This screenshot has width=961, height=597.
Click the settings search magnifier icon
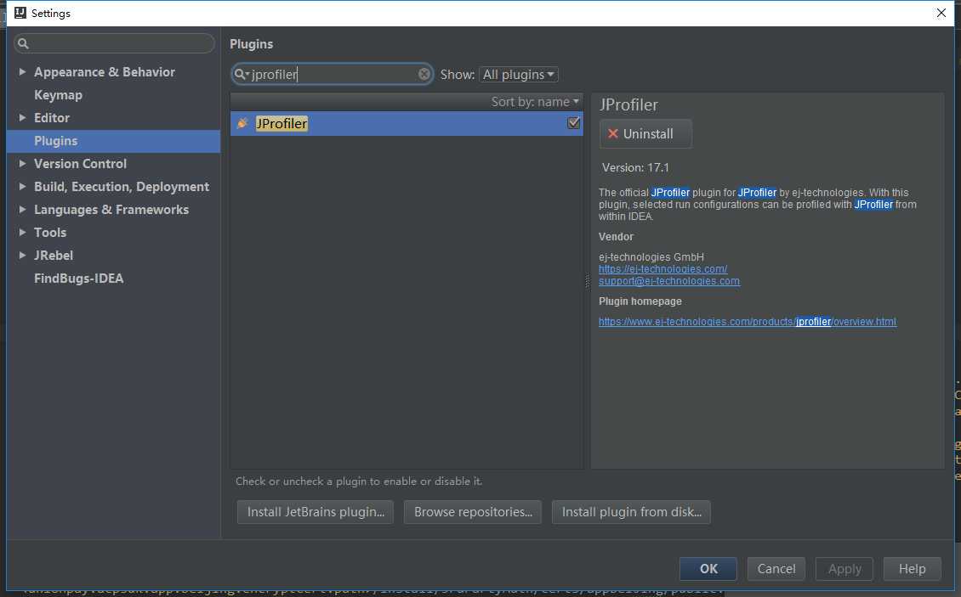(x=23, y=43)
